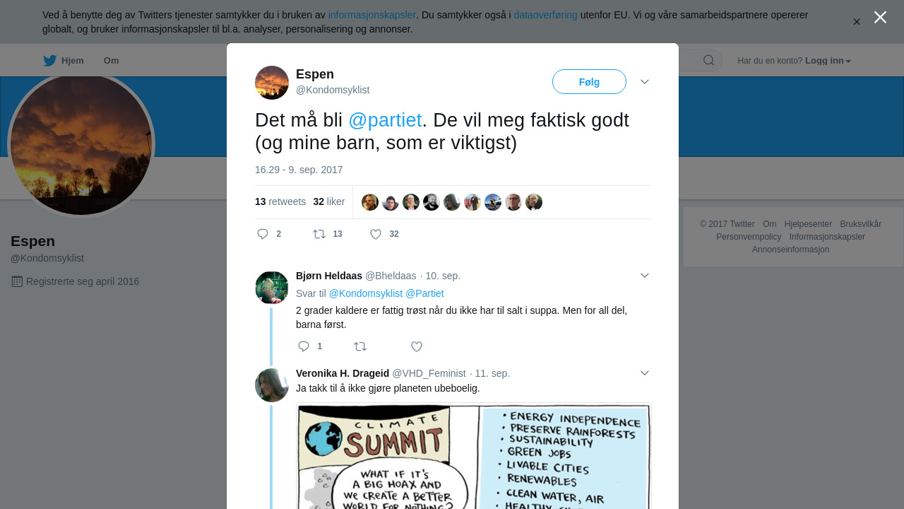Open the chevron menu on Bjørn Heldaas' reply
904x509 pixels.
click(x=645, y=275)
